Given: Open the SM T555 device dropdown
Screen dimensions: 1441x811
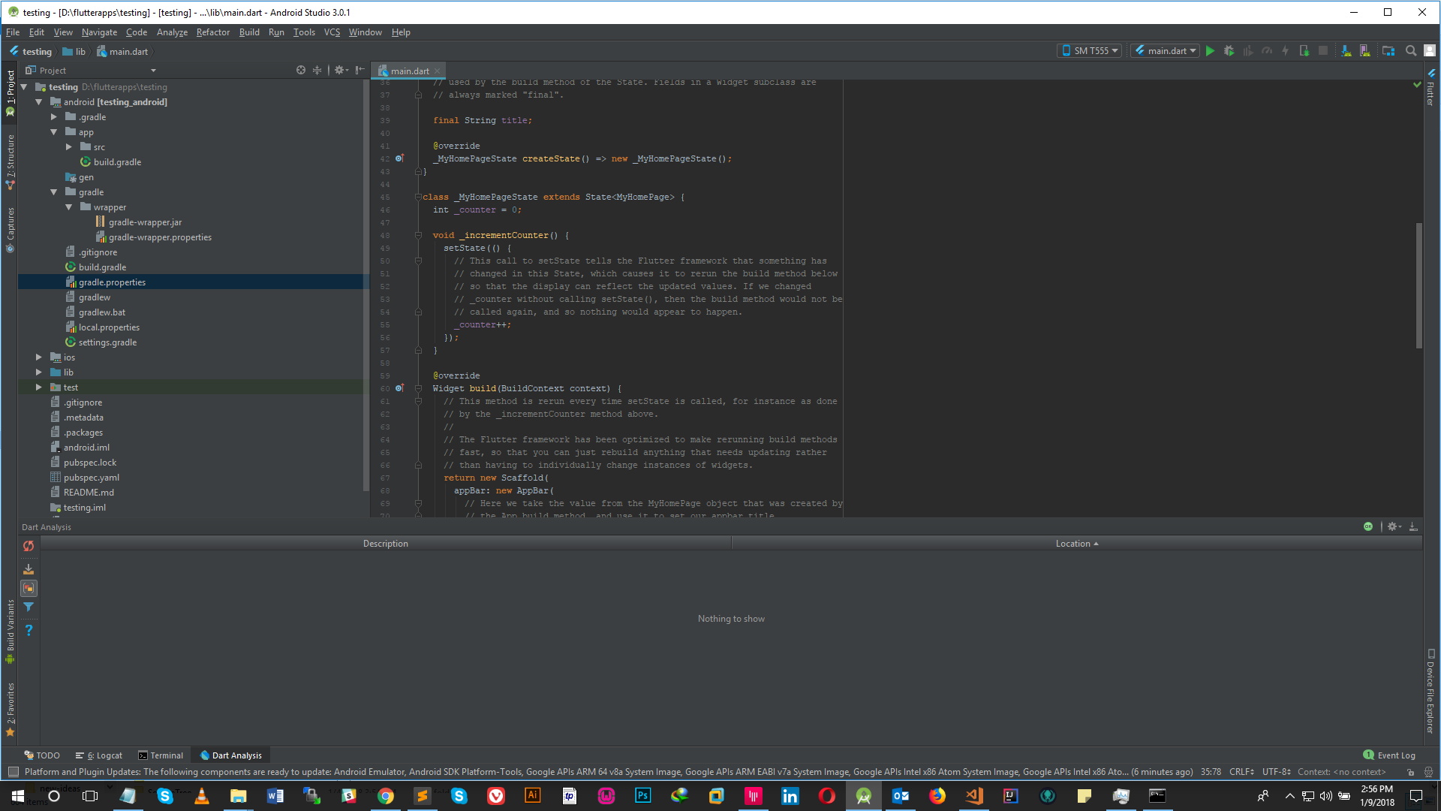Looking at the screenshot, I should tap(1090, 51).
